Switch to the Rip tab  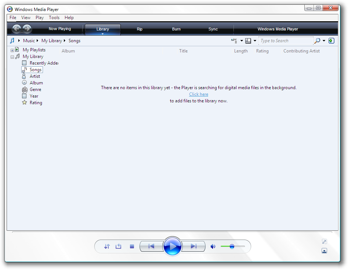139,29
